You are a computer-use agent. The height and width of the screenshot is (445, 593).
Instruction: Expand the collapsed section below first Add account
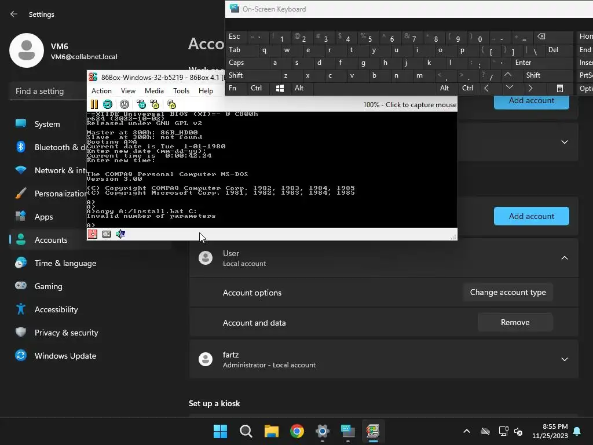(565, 142)
